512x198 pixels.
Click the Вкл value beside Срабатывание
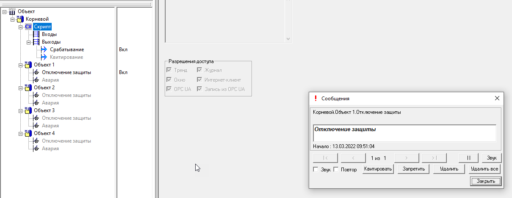point(123,49)
